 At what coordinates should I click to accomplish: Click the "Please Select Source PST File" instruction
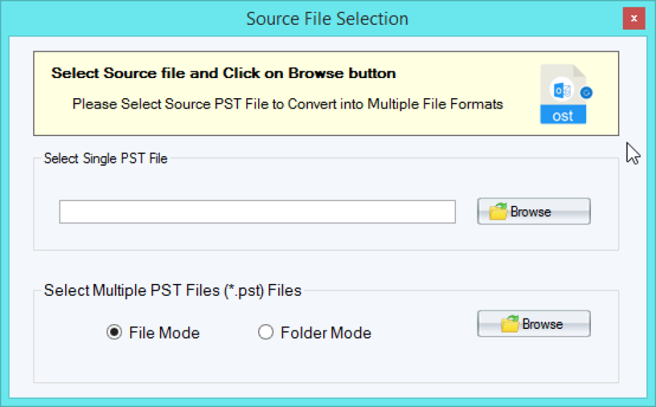[x=287, y=104]
